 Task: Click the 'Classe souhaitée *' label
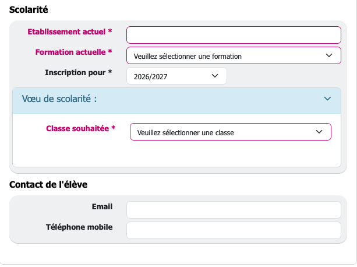click(x=80, y=128)
